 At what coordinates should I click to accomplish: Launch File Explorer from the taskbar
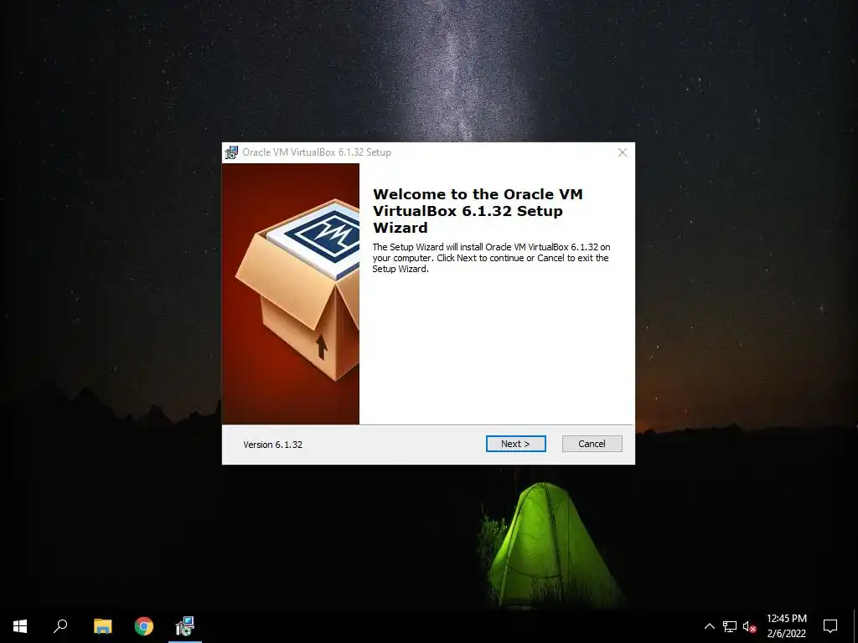click(x=102, y=626)
